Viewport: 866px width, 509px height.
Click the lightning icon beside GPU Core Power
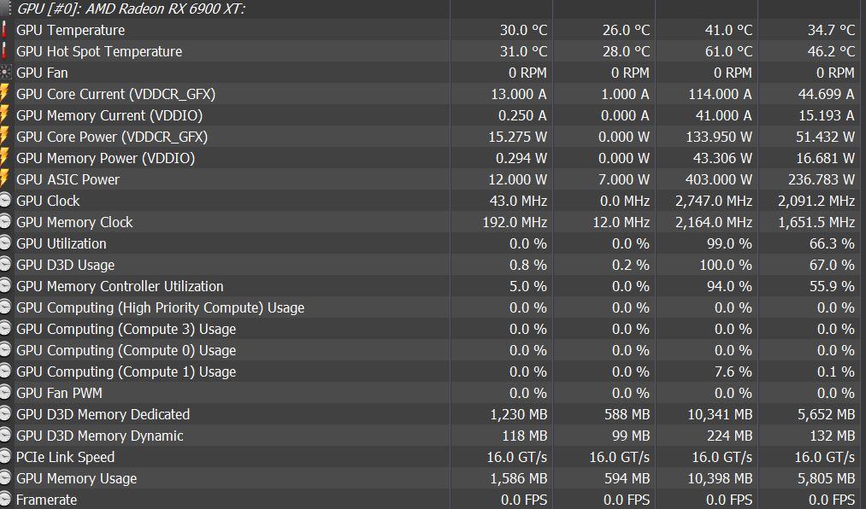[4, 137]
